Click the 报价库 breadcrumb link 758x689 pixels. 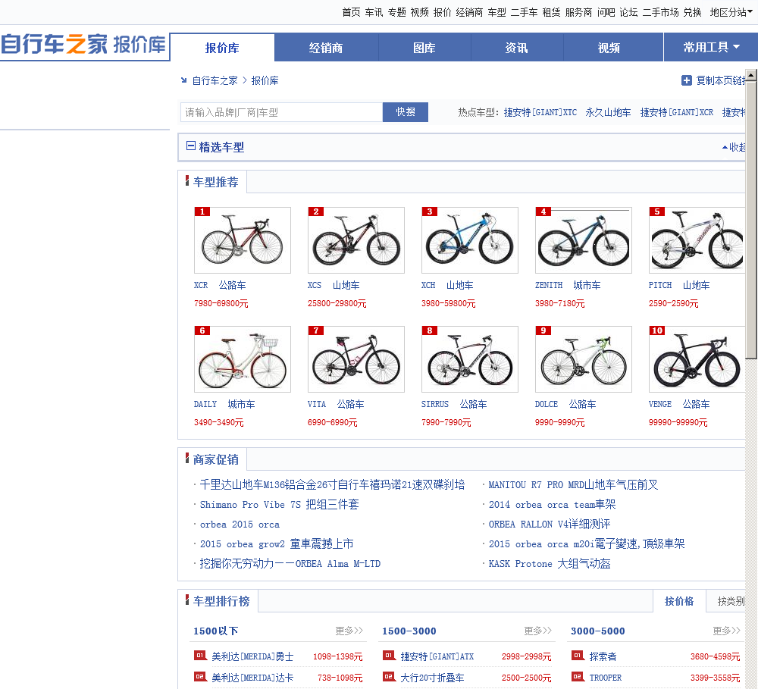coord(265,81)
